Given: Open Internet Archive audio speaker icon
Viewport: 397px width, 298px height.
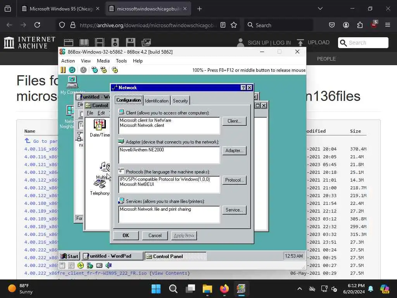Looking at the screenshot, I should click(115, 42).
